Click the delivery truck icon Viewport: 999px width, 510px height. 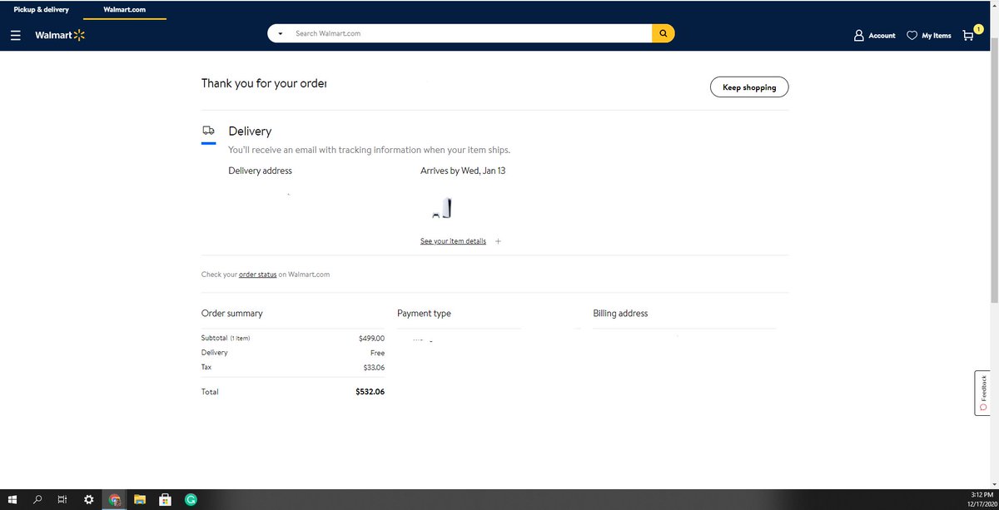(x=208, y=131)
